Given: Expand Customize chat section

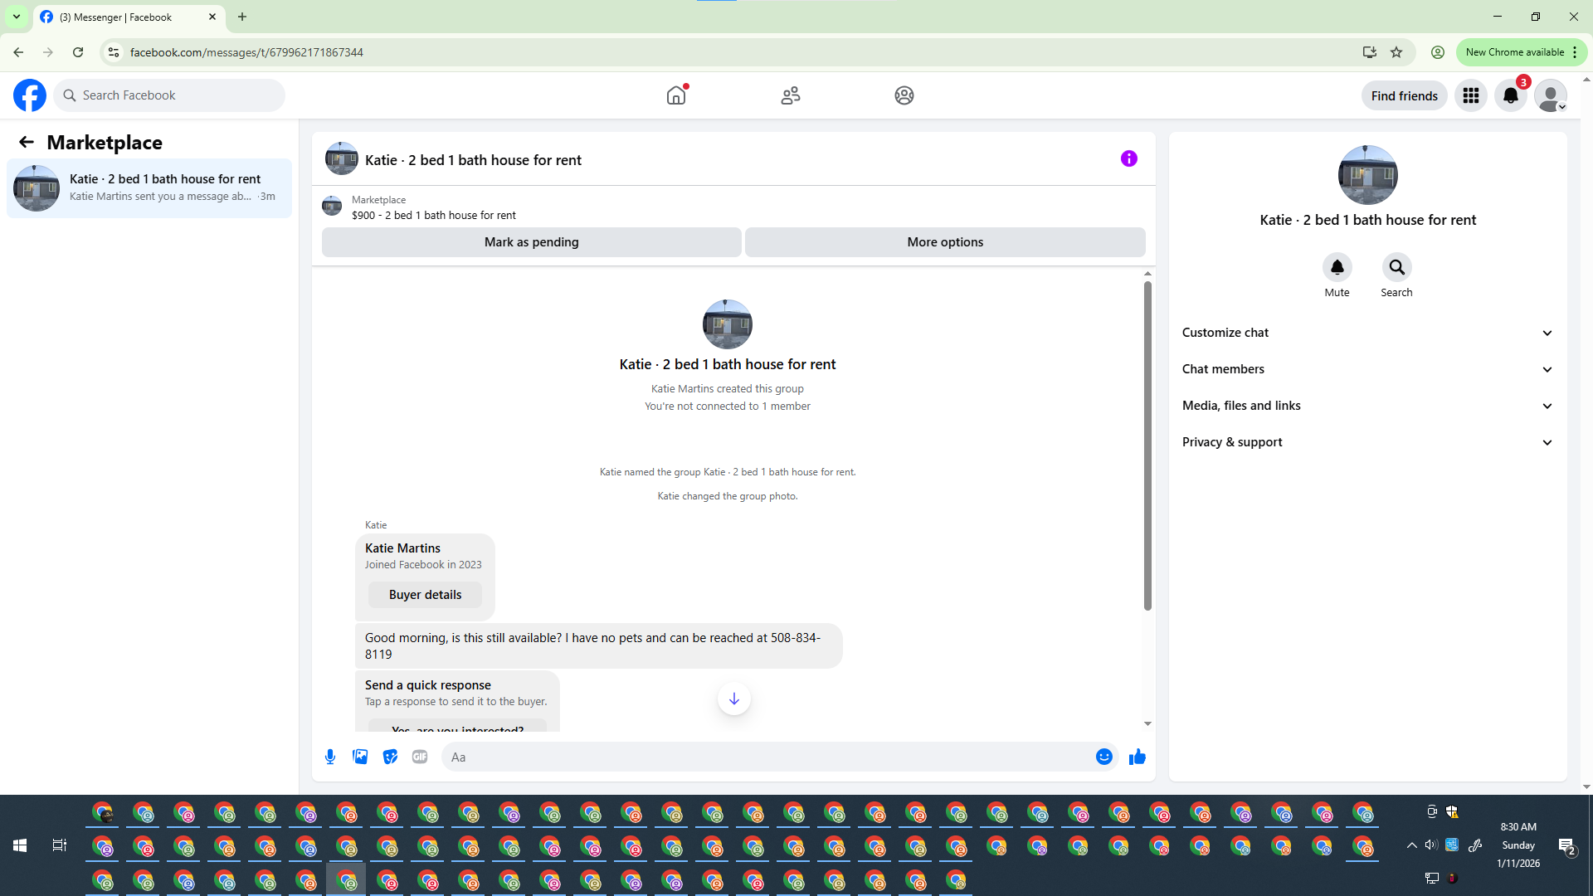Looking at the screenshot, I should click(x=1368, y=333).
